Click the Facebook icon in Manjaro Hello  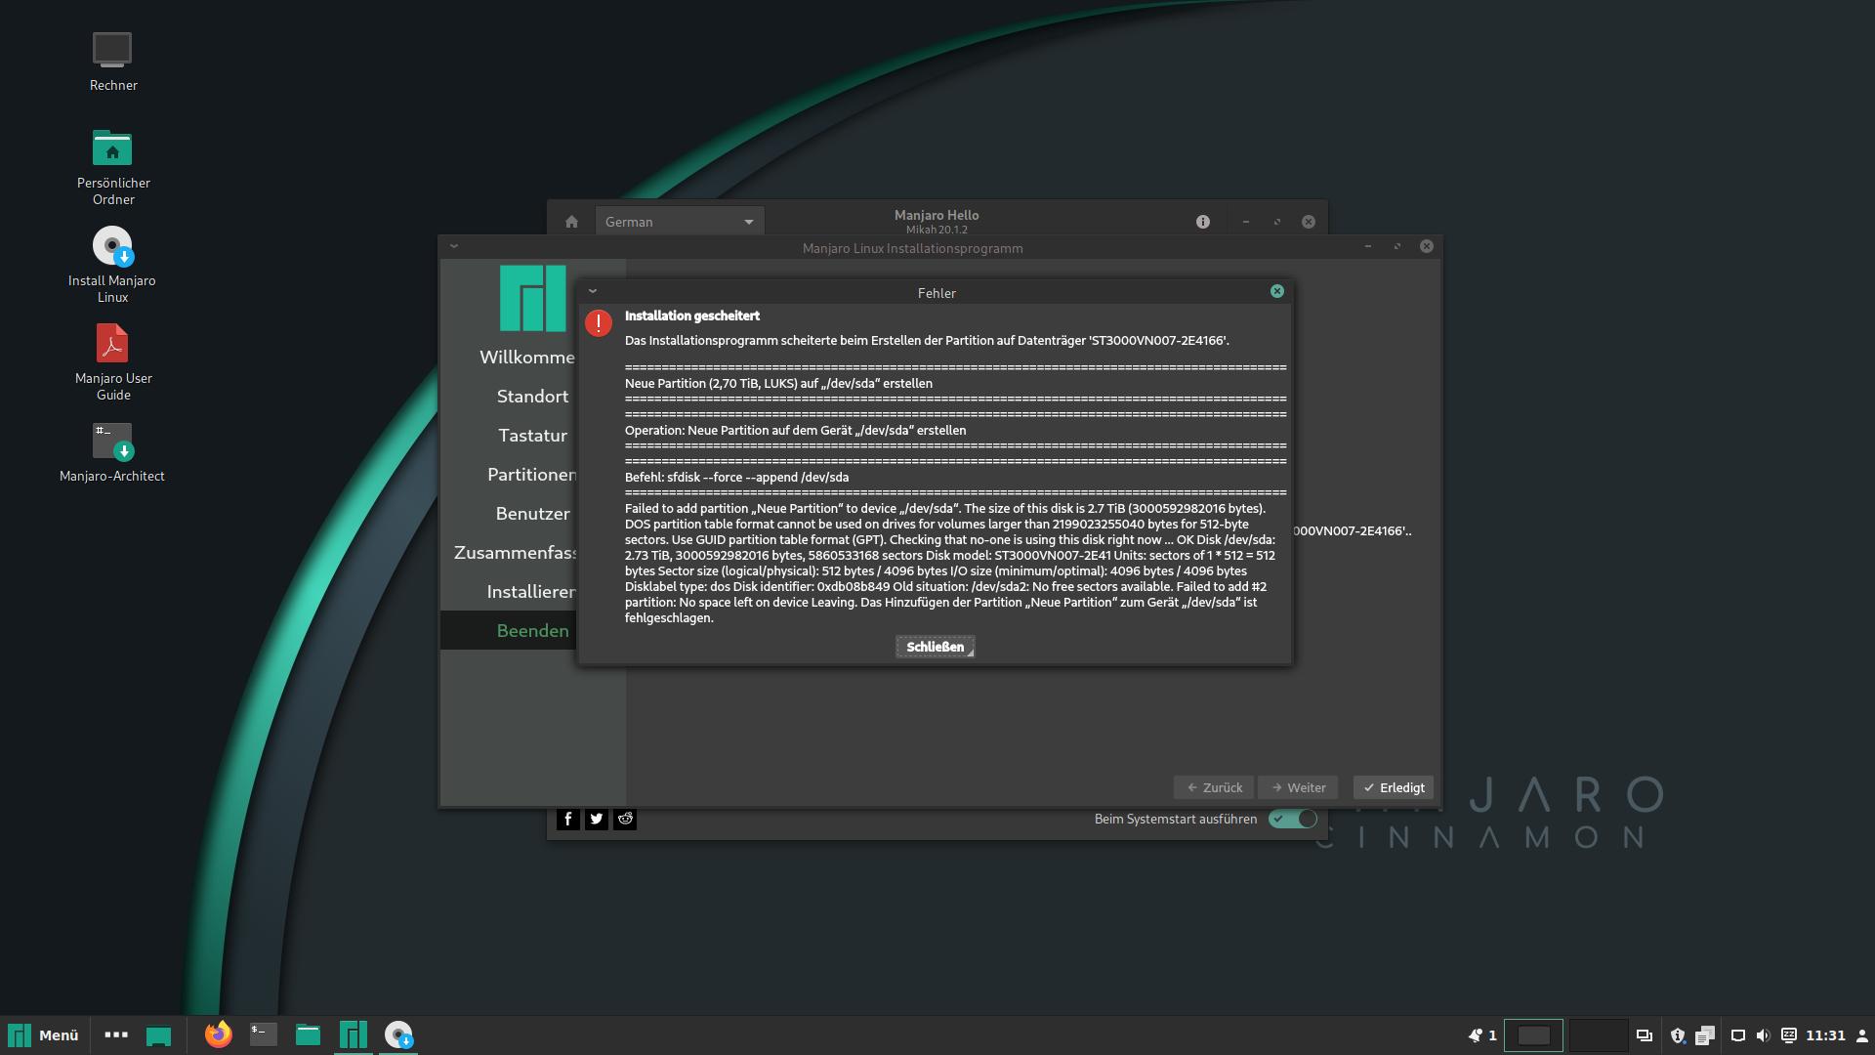[567, 819]
